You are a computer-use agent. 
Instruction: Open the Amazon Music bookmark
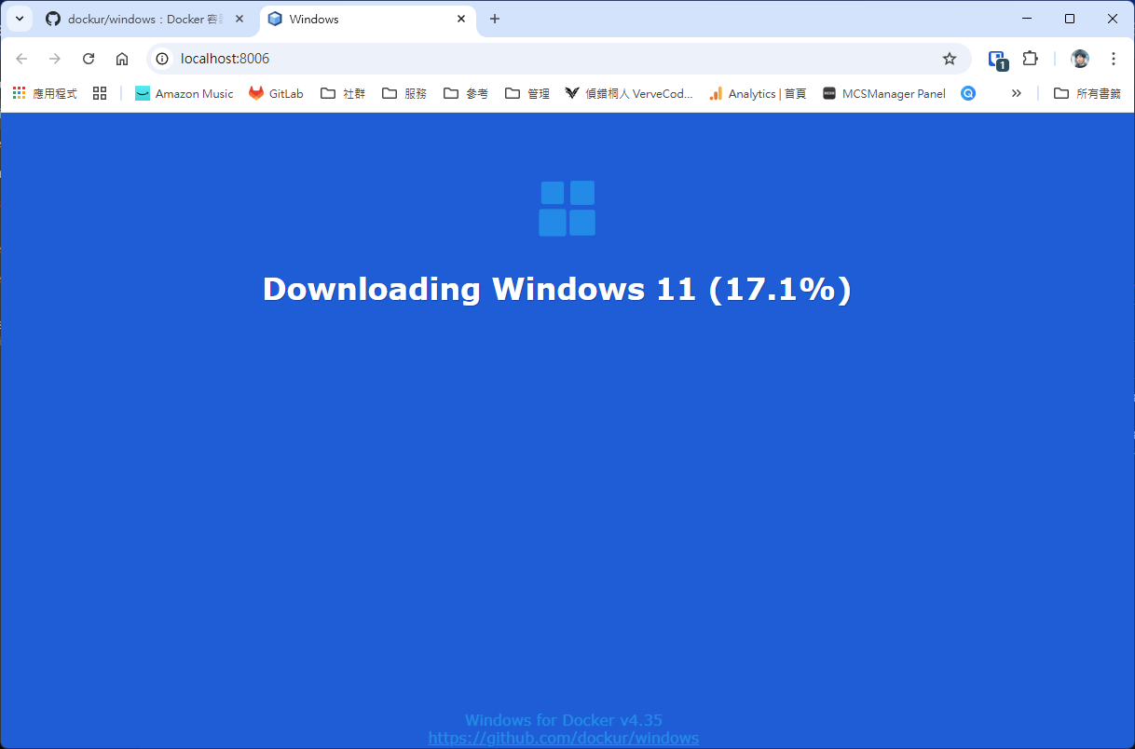coord(184,93)
